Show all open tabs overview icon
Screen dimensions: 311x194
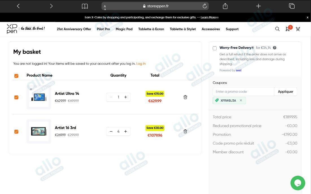coord(292,6)
